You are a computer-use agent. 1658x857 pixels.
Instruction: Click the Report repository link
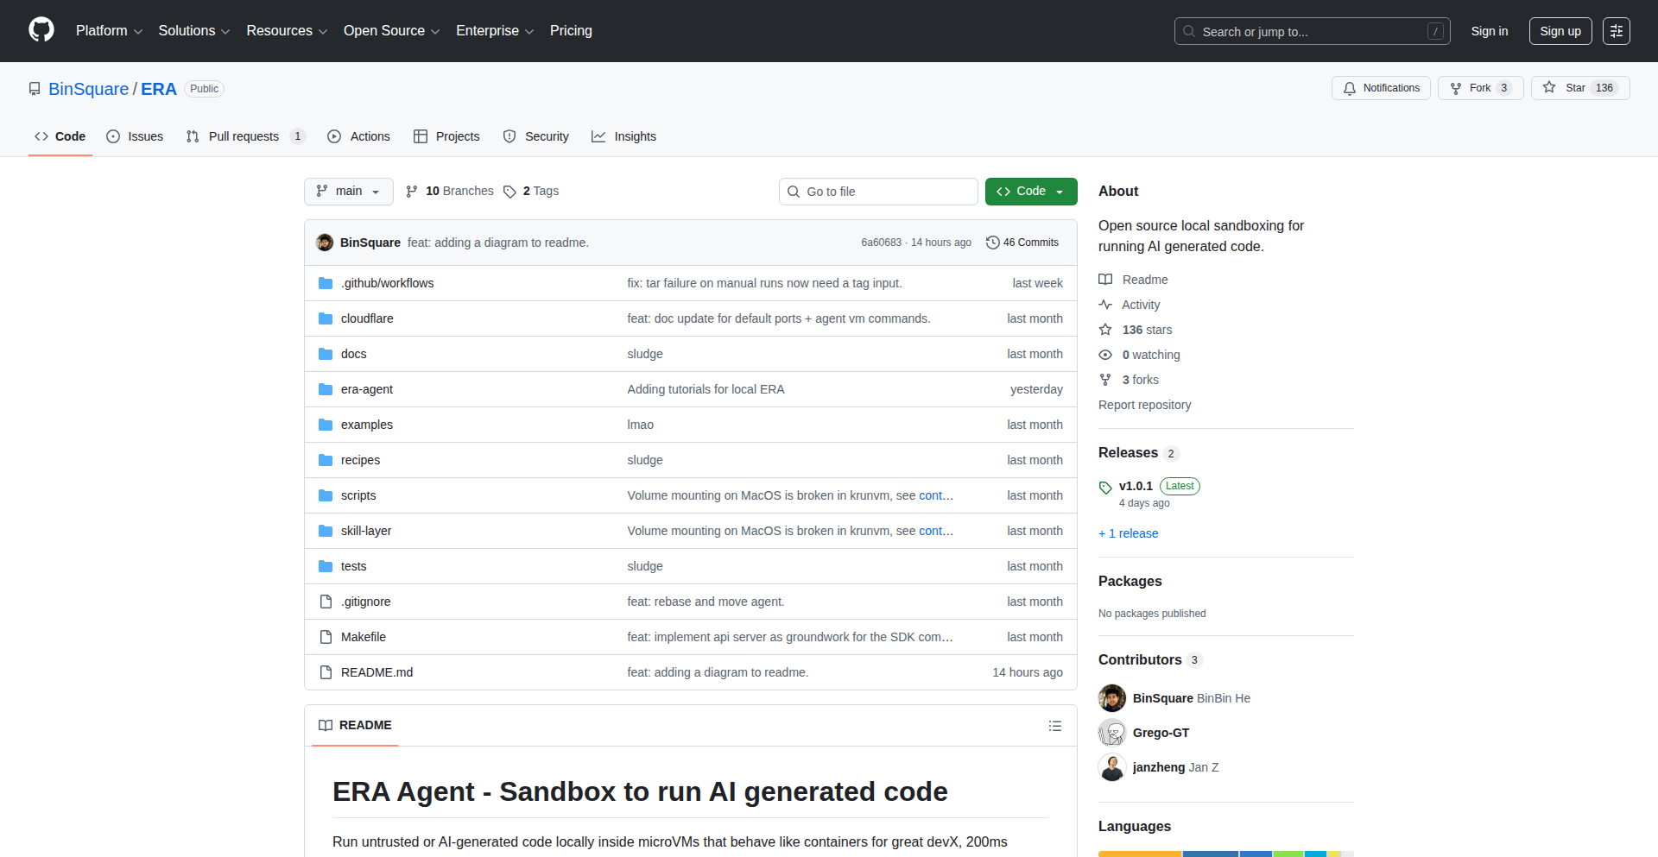point(1144,404)
